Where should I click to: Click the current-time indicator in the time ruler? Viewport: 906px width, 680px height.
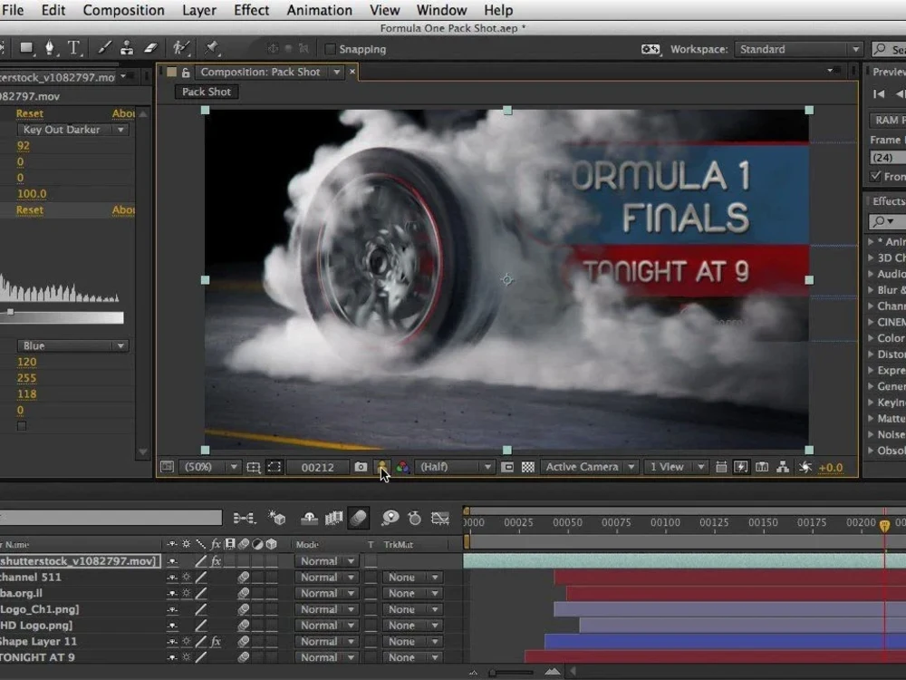coord(884,524)
